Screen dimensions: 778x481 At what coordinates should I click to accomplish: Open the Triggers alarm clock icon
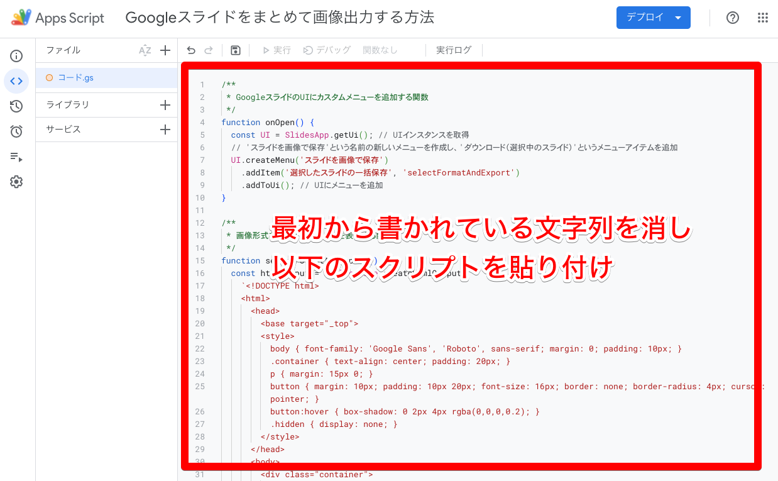click(16, 131)
